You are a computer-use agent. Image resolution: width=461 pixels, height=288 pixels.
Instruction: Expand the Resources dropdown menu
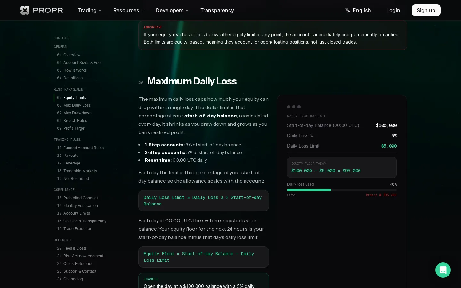(x=129, y=10)
